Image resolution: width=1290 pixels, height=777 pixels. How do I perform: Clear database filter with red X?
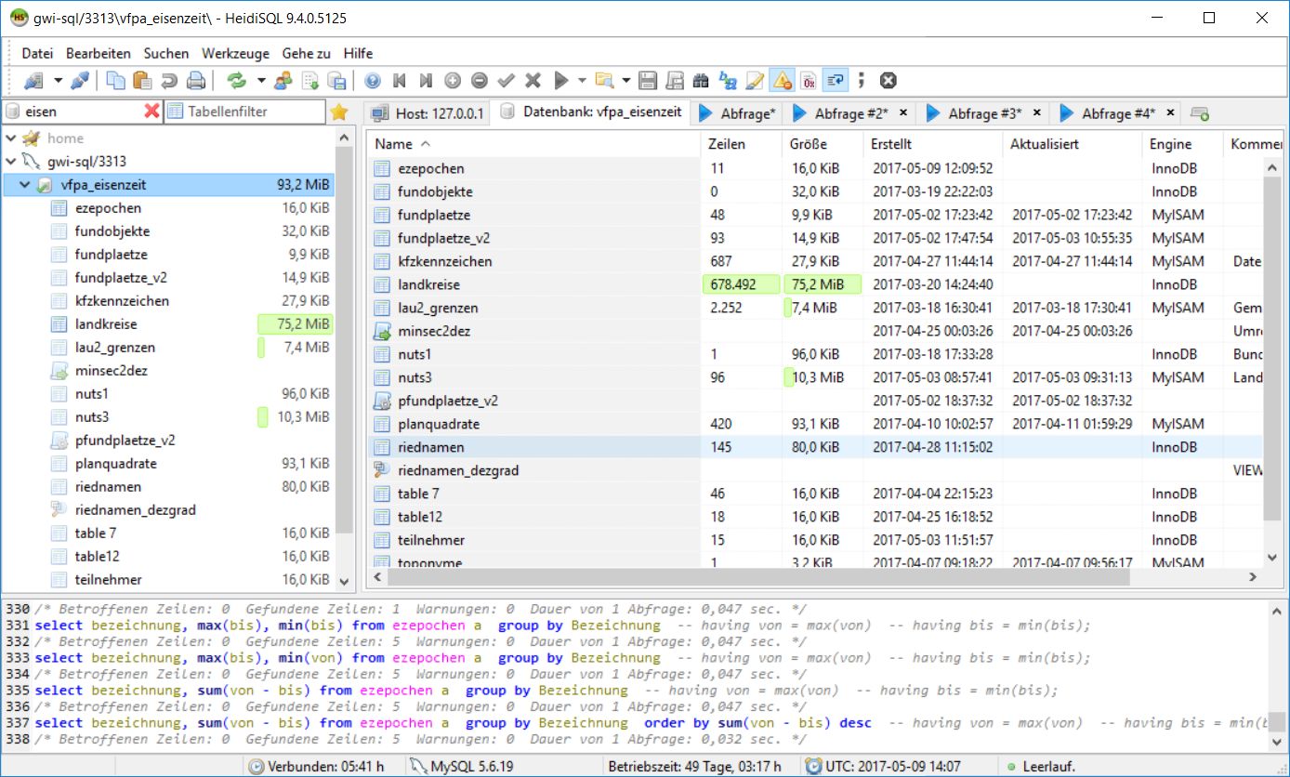point(152,112)
